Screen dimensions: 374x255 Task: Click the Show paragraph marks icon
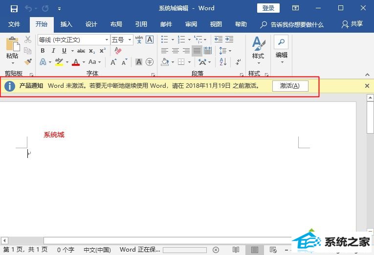click(240, 62)
